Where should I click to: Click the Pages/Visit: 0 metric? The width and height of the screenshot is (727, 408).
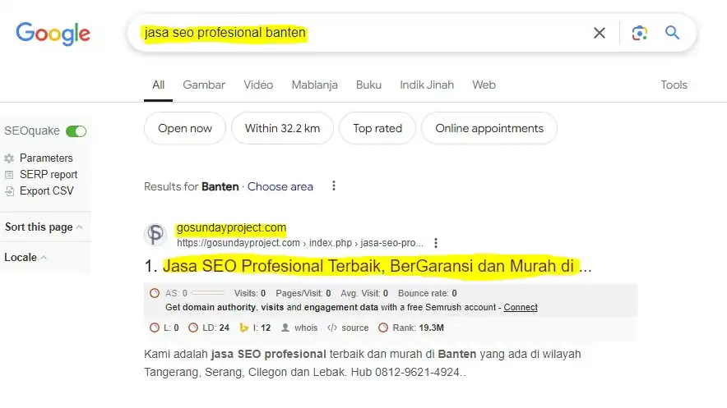tap(303, 293)
